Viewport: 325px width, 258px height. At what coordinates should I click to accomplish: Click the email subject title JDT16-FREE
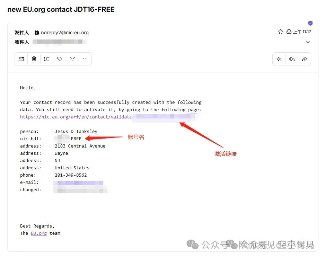click(x=61, y=9)
